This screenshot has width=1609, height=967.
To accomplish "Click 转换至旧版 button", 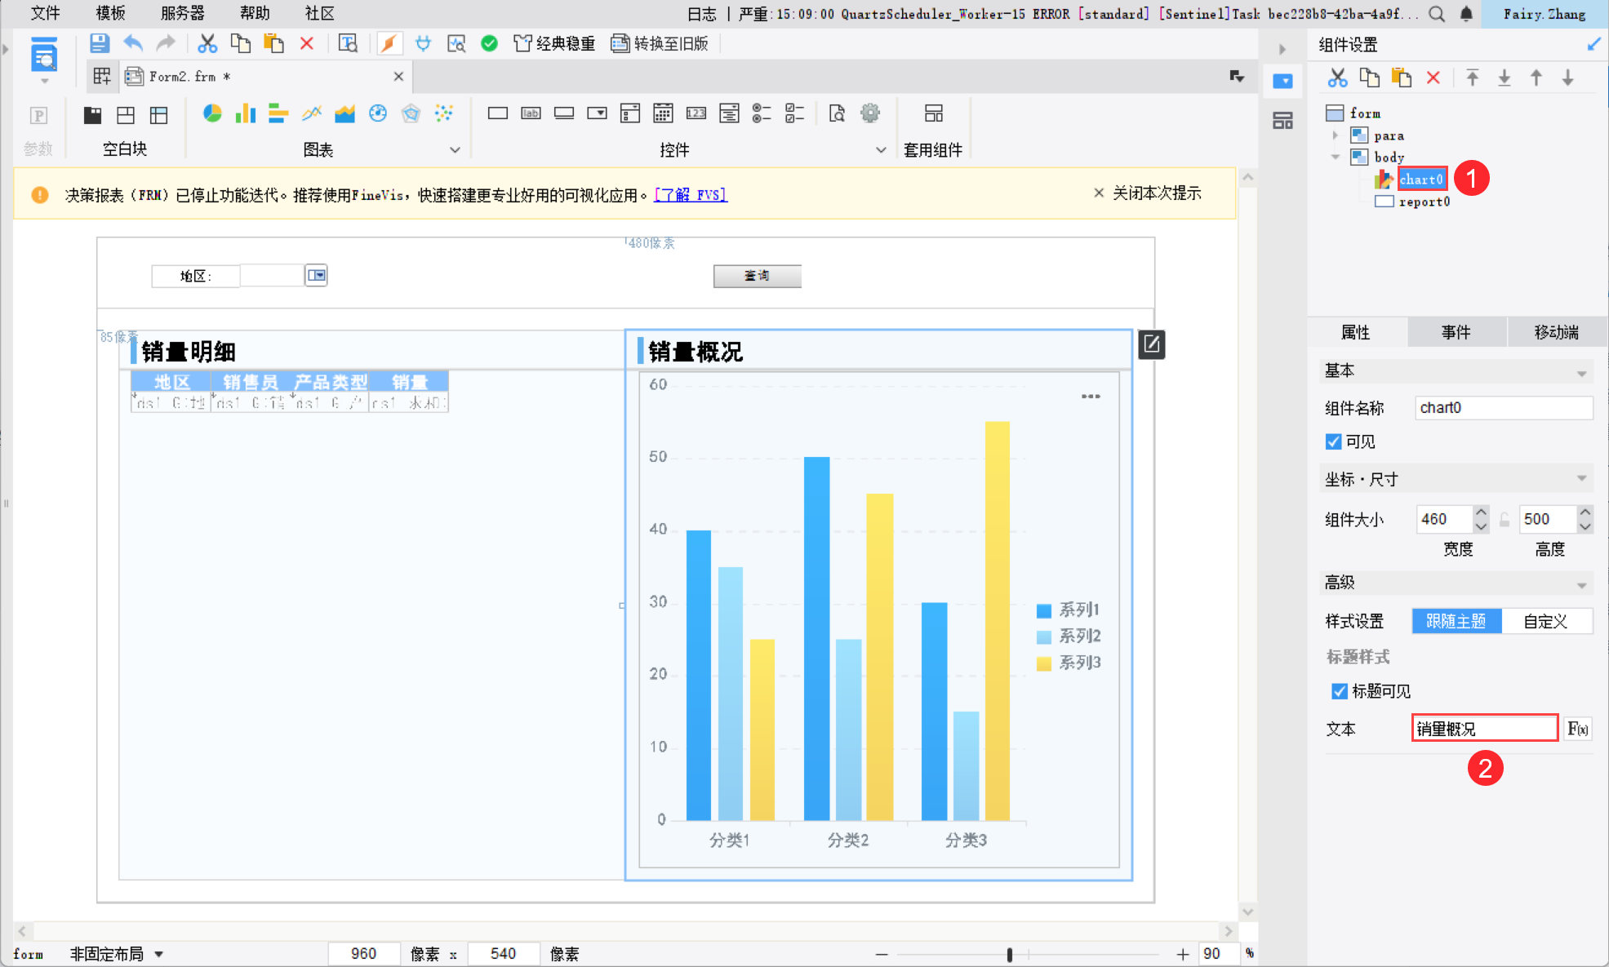I will click(x=660, y=43).
